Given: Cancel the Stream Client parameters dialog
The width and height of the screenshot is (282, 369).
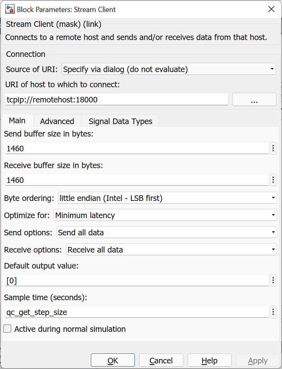Looking at the screenshot, I should 161,360.
